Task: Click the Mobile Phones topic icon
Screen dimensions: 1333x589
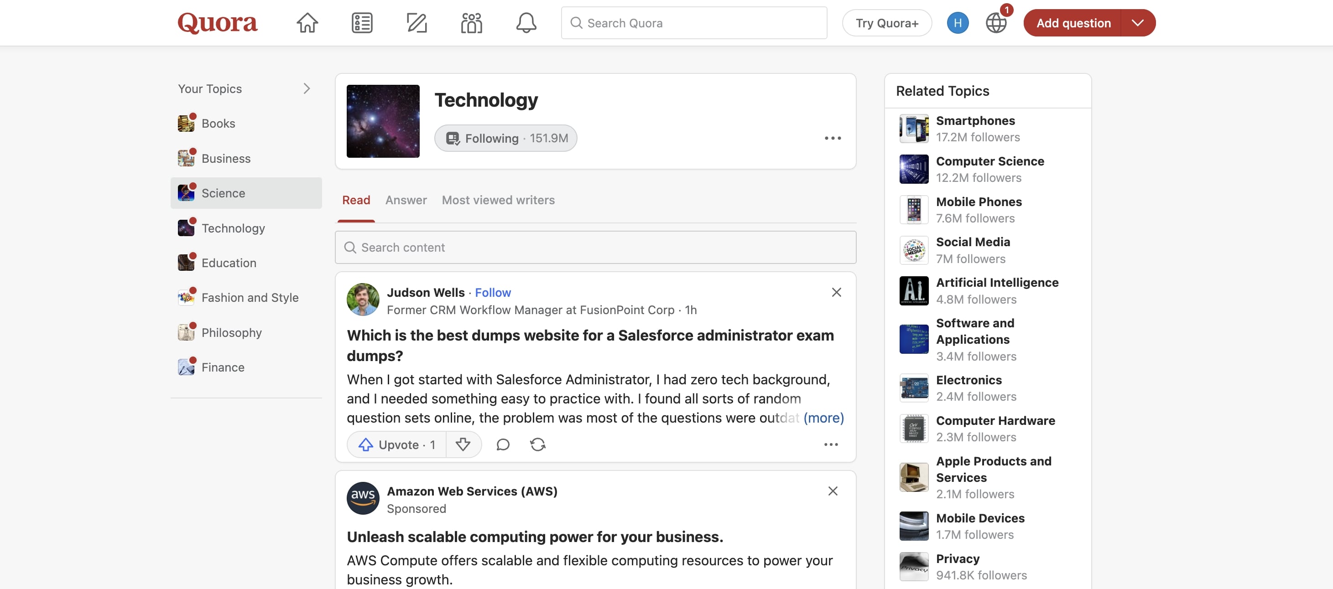Action: [914, 210]
